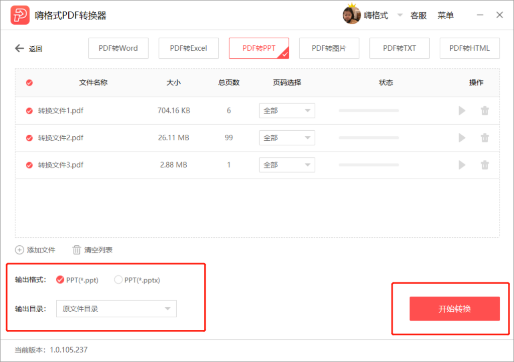This screenshot has height=362, width=514.
Task: Click the red PDF converter app logo
Action: (20, 15)
